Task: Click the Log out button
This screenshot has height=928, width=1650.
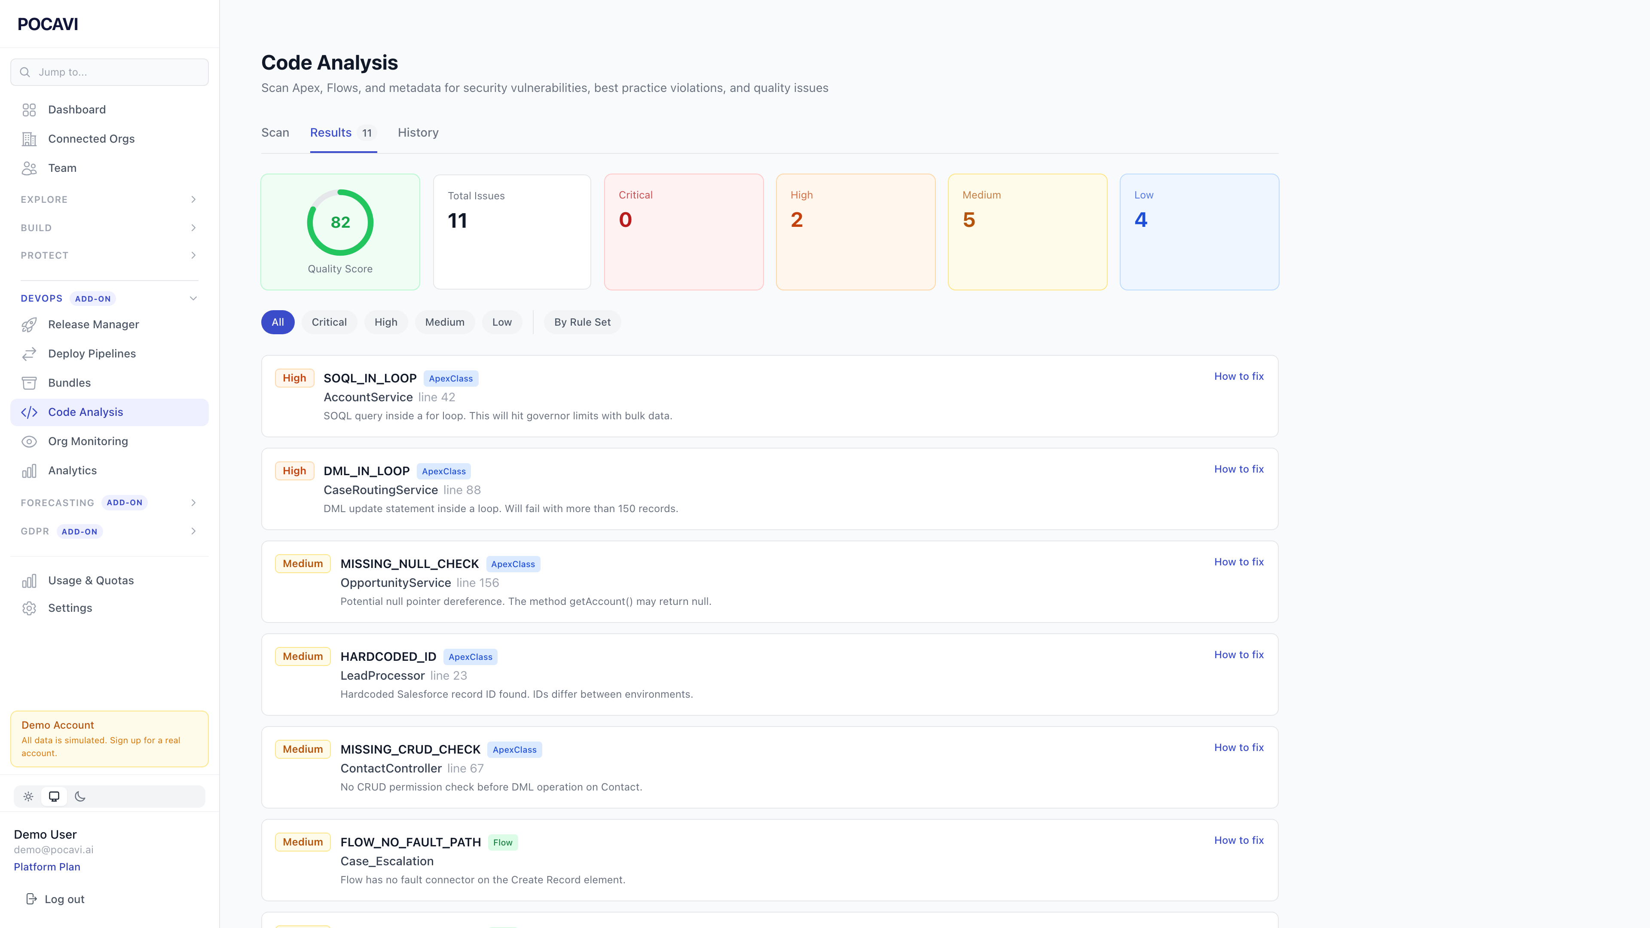Action: coord(55,899)
